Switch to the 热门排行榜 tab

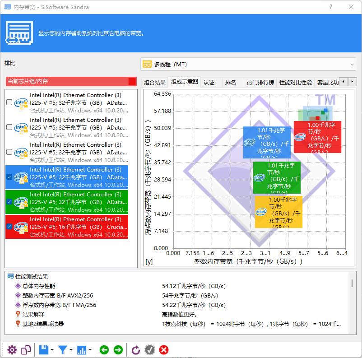tap(260, 82)
